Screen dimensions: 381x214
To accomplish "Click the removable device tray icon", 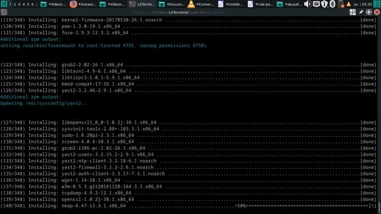I will [x=341, y=4].
